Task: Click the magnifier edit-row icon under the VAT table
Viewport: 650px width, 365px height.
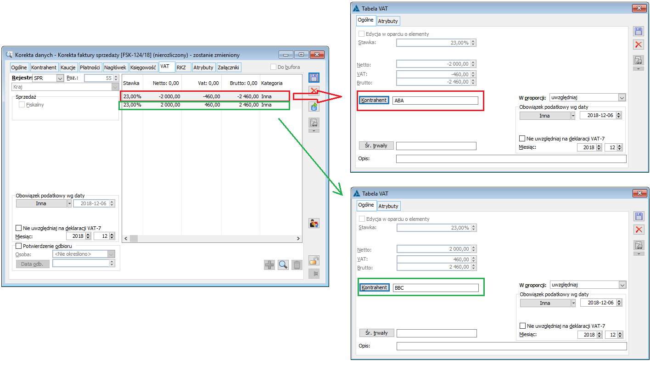Action: [283, 265]
